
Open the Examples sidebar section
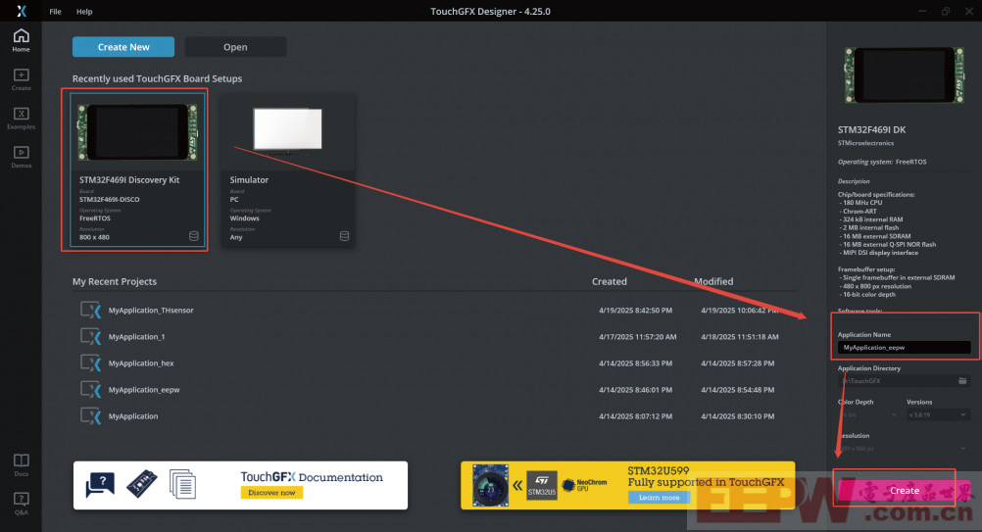coord(21,119)
